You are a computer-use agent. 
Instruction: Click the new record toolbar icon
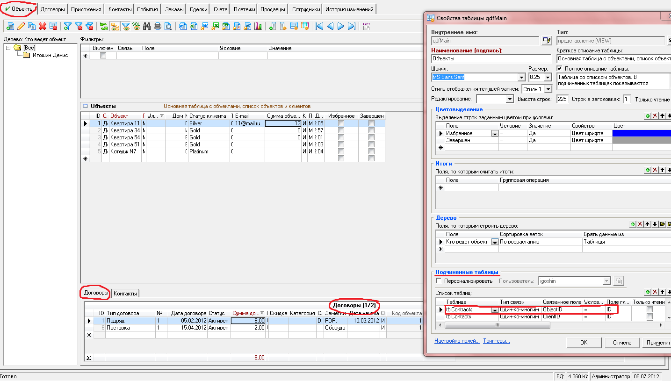coord(10,26)
